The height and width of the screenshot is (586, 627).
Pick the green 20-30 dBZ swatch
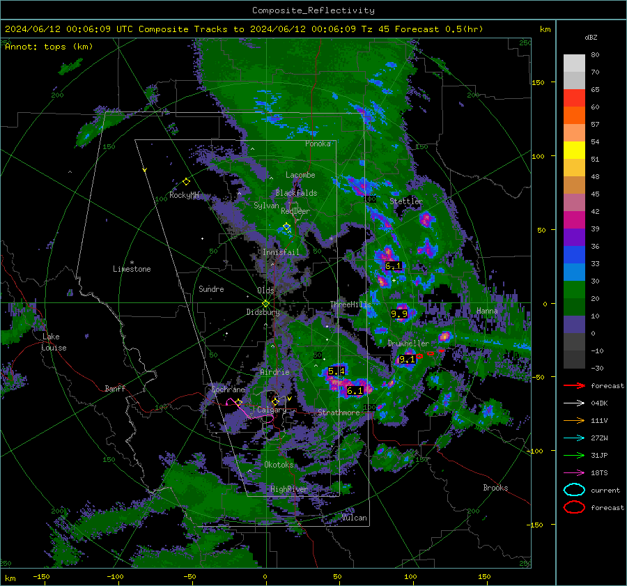click(574, 290)
